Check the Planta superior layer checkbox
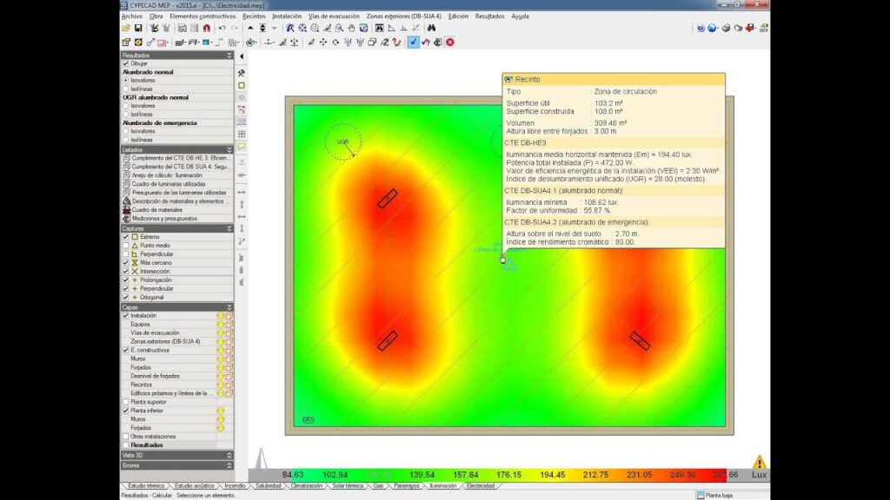The image size is (890, 500). (x=126, y=402)
